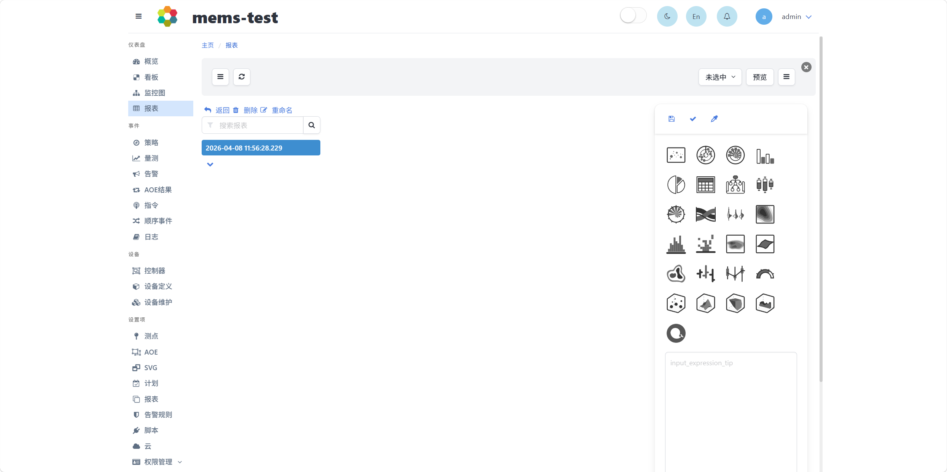This screenshot has width=947, height=472.
Task: Click the 报表 breadcrumb link
Action: tap(232, 45)
